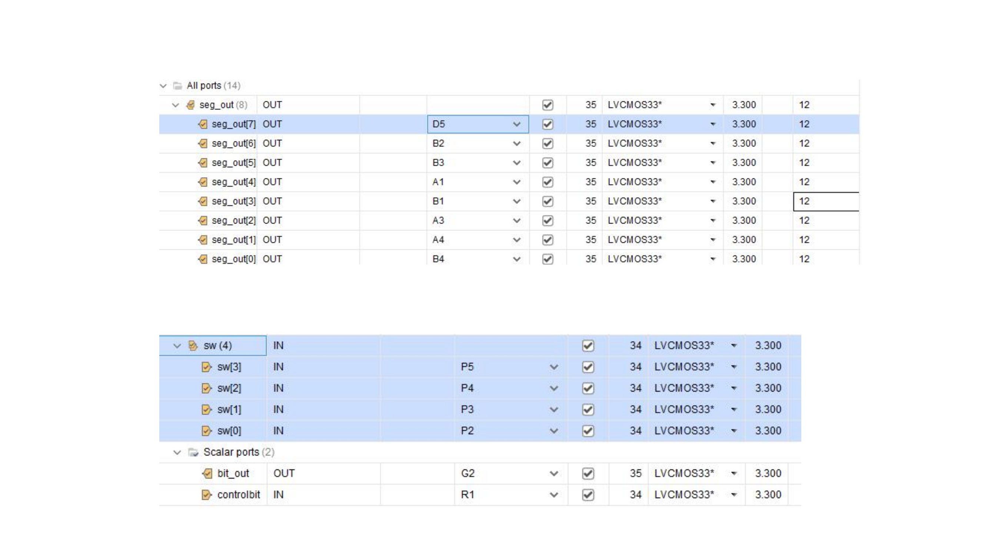Click the controlbit input port icon
The width and height of the screenshot is (988, 555).
206,495
